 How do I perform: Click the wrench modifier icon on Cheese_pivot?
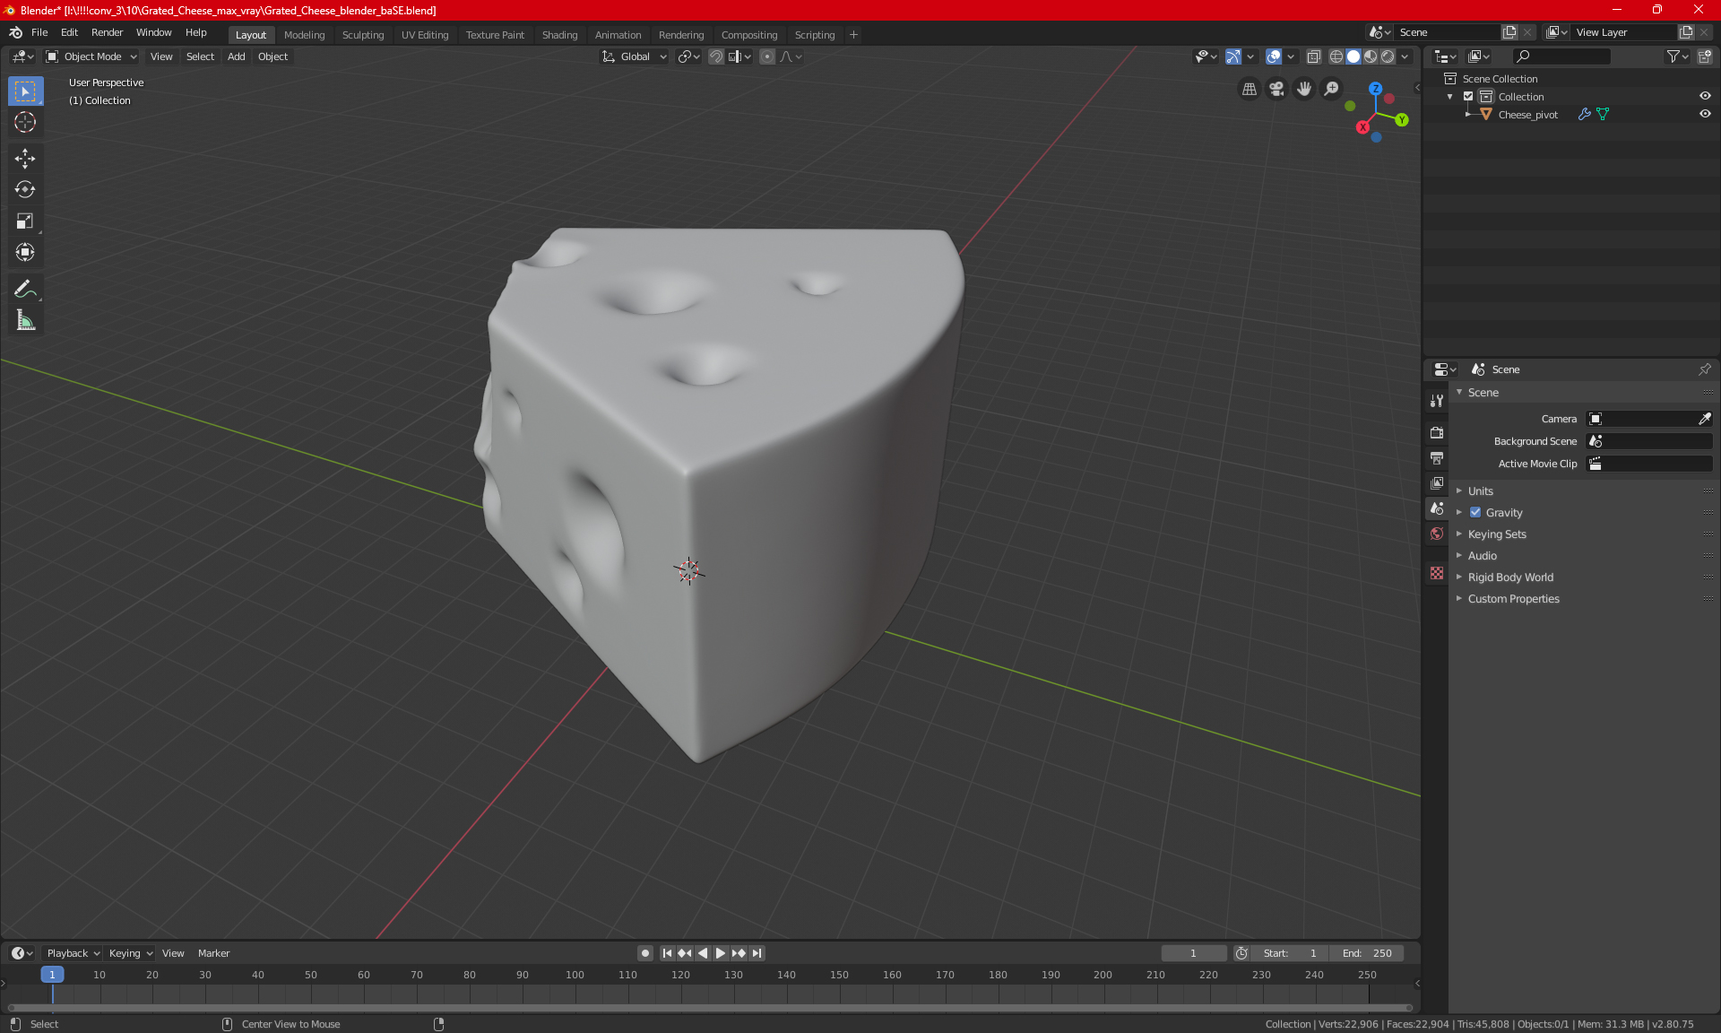tap(1585, 114)
